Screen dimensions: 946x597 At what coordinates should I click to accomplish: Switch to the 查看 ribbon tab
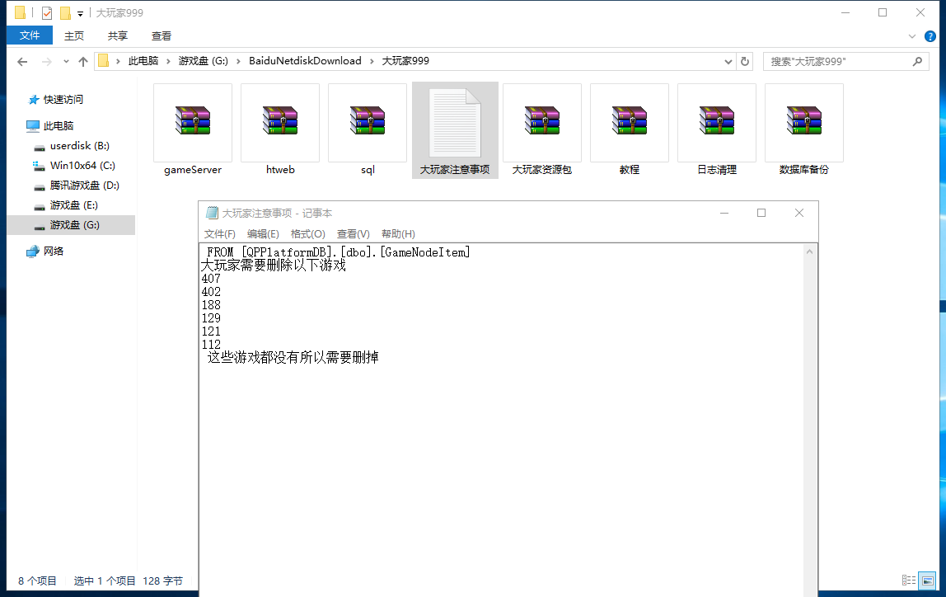coord(161,35)
